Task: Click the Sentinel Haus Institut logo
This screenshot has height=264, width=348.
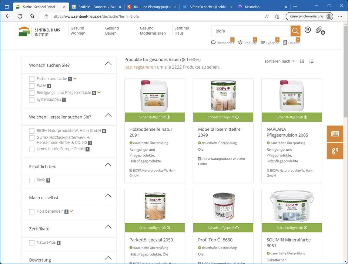Action: click(39, 32)
